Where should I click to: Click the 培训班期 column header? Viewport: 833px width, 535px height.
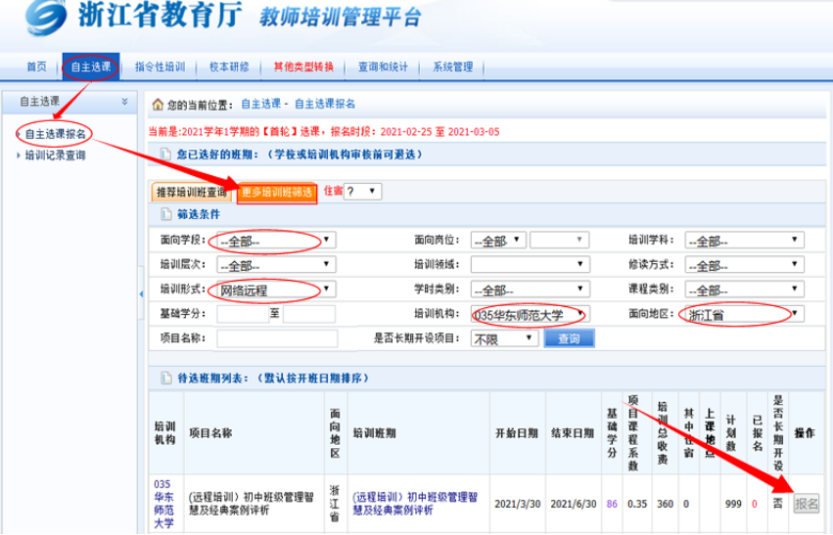click(x=375, y=433)
